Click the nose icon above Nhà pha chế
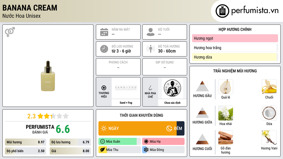The image size is (283, 159). tap(150, 88)
